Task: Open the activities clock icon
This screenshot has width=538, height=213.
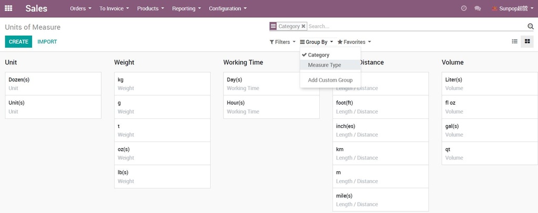Action: [463, 8]
